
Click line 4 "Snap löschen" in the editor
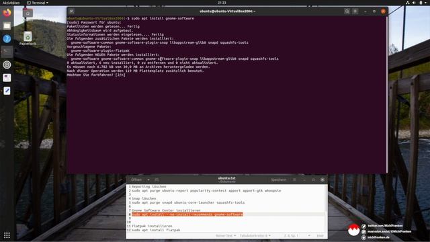(x=144, y=198)
